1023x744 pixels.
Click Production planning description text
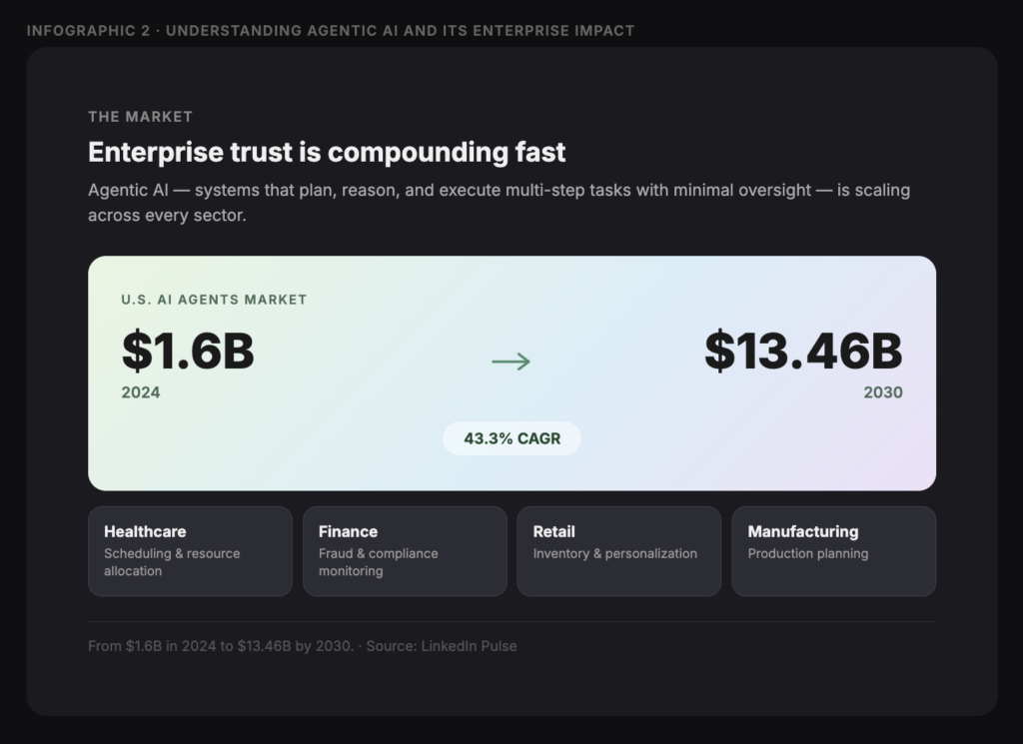click(x=807, y=553)
